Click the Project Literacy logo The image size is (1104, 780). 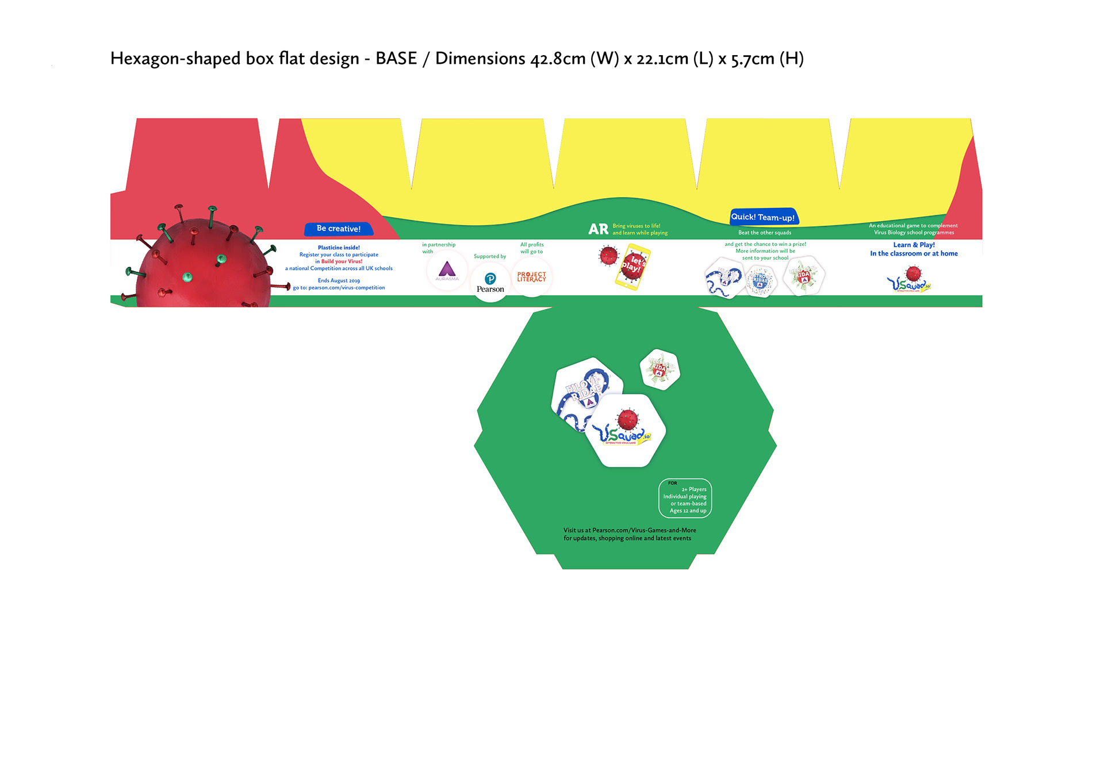click(x=531, y=277)
